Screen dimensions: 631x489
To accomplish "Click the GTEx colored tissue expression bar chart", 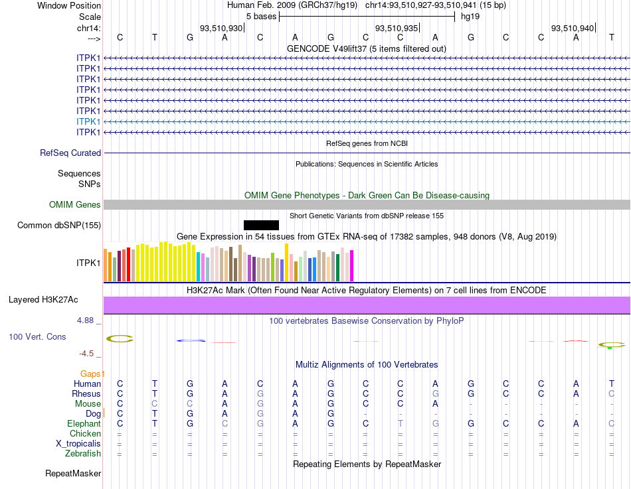I will point(228,261).
